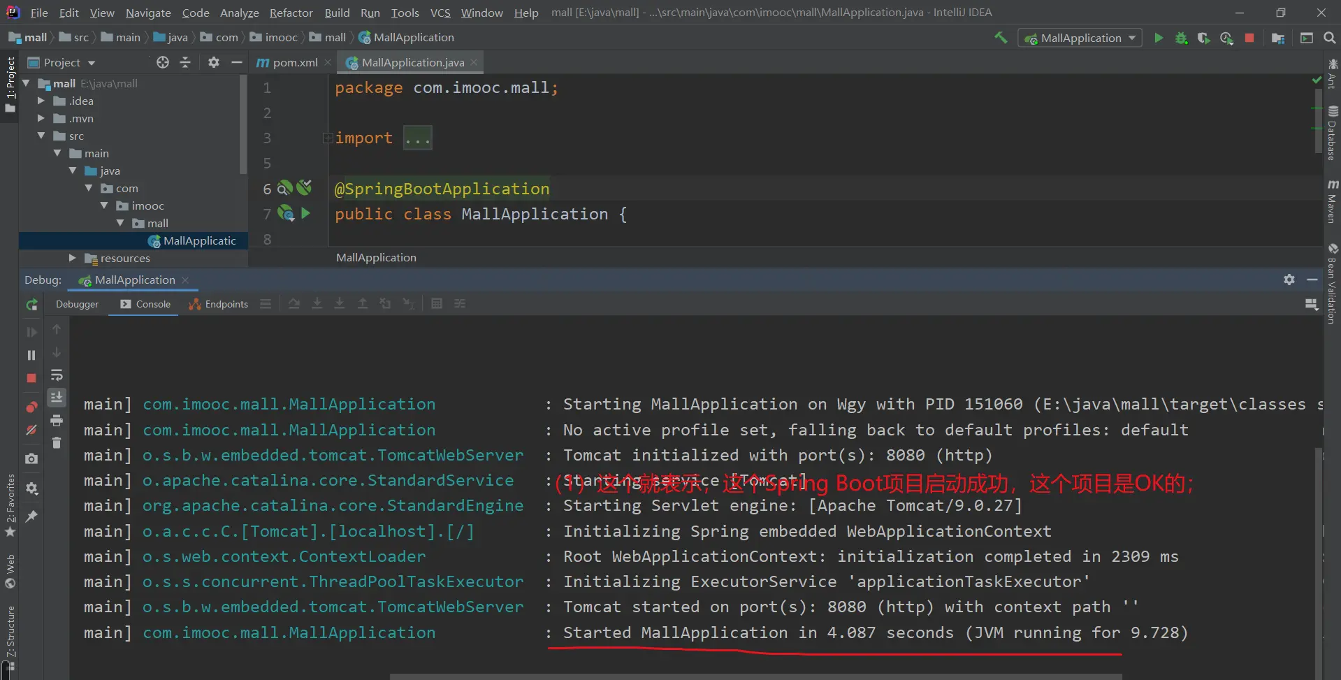This screenshot has width=1341, height=680.
Task: Click the thread dump camera icon
Action: click(31, 458)
